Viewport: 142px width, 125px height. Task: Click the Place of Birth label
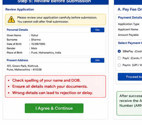pos(14,53)
